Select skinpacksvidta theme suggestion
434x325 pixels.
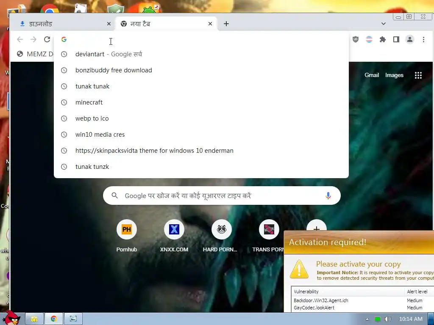pos(201,151)
